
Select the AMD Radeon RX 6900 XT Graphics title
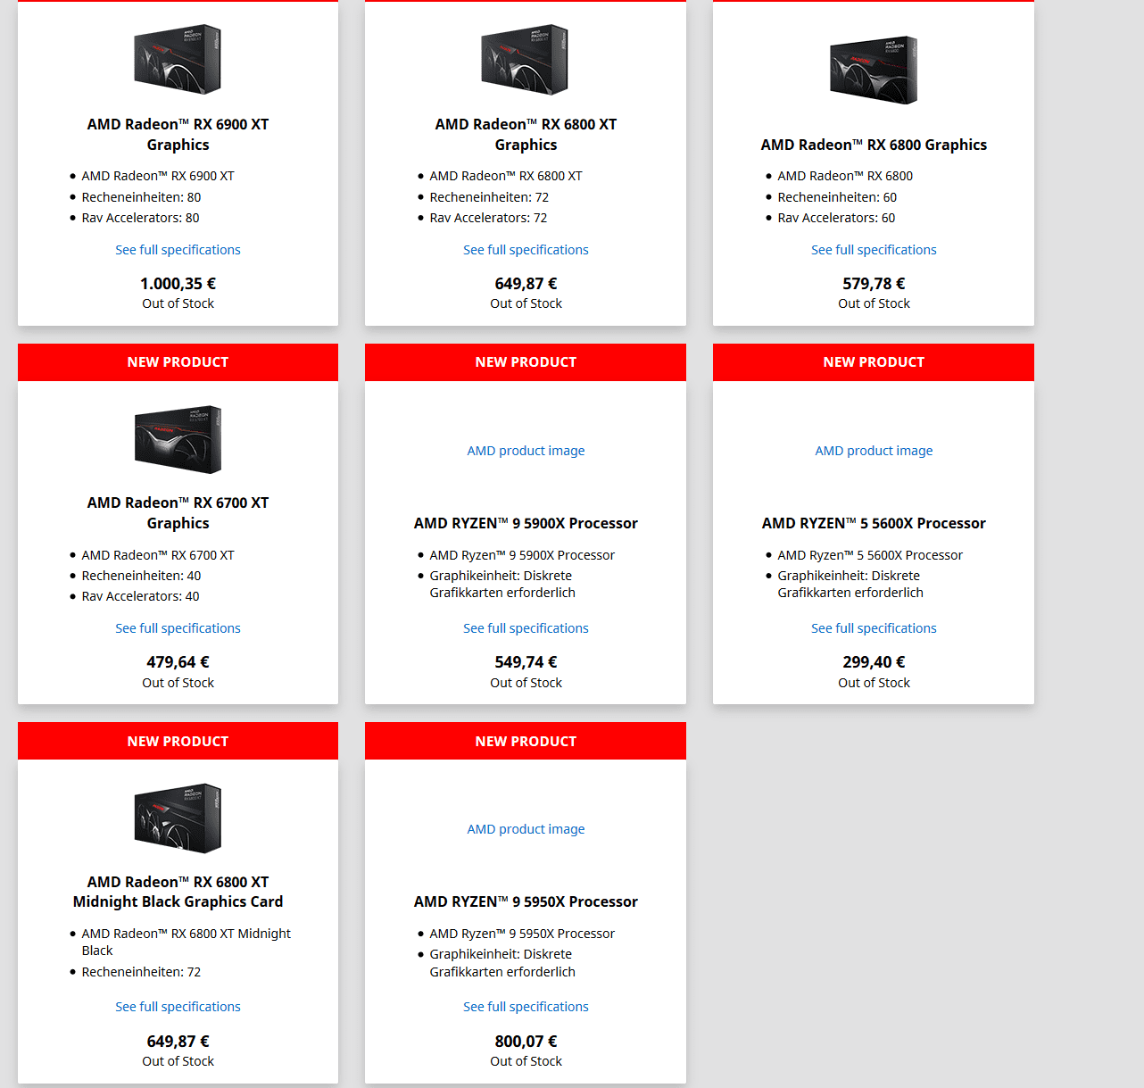(x=178, y=135)
